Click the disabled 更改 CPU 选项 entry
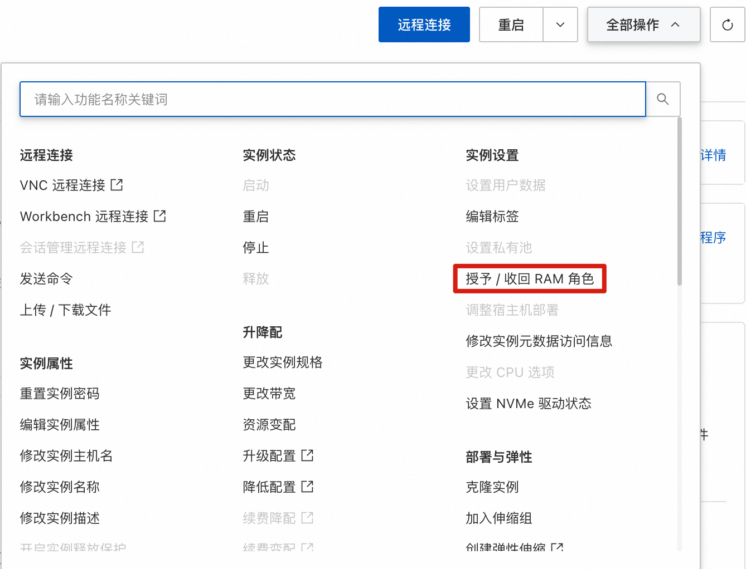 point(510,372)
